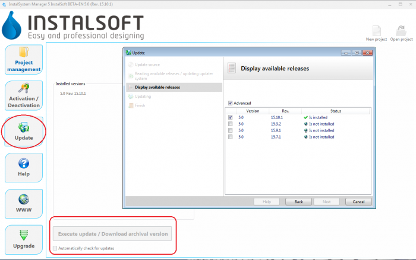Close the Update dialog window
416x260 pixels.
click(x=367, y=53)
